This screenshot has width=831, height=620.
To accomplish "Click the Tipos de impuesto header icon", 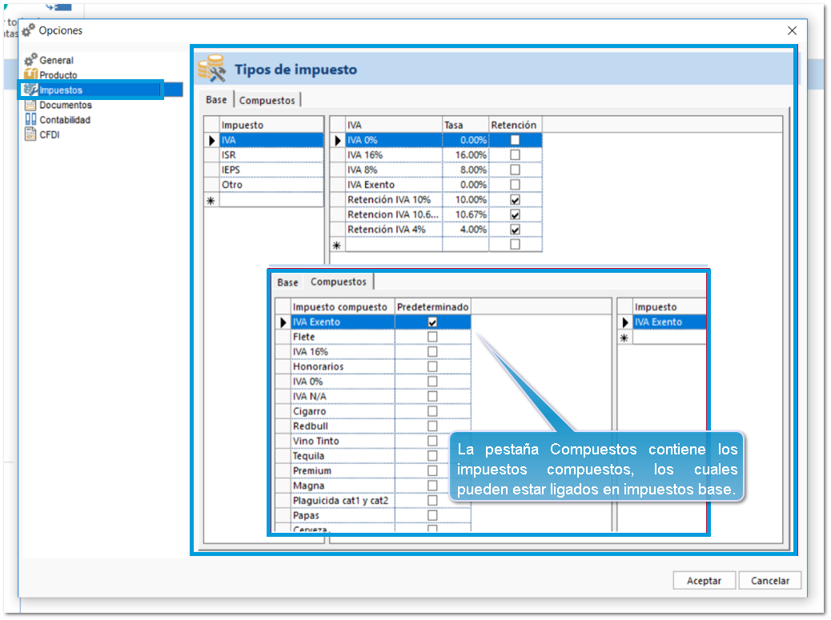I will [x=212, y=69].
